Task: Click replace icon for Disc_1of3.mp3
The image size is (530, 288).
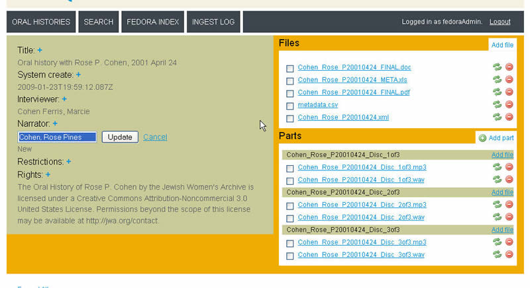Action: [497, 166]
